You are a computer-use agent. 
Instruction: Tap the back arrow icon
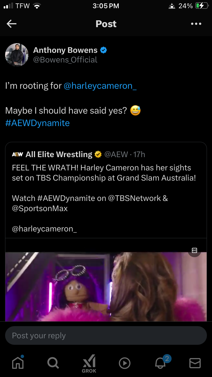tap(12, 24)
